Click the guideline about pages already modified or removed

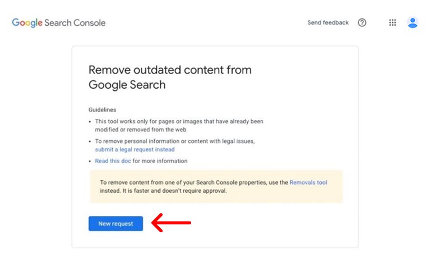(179, 126)
